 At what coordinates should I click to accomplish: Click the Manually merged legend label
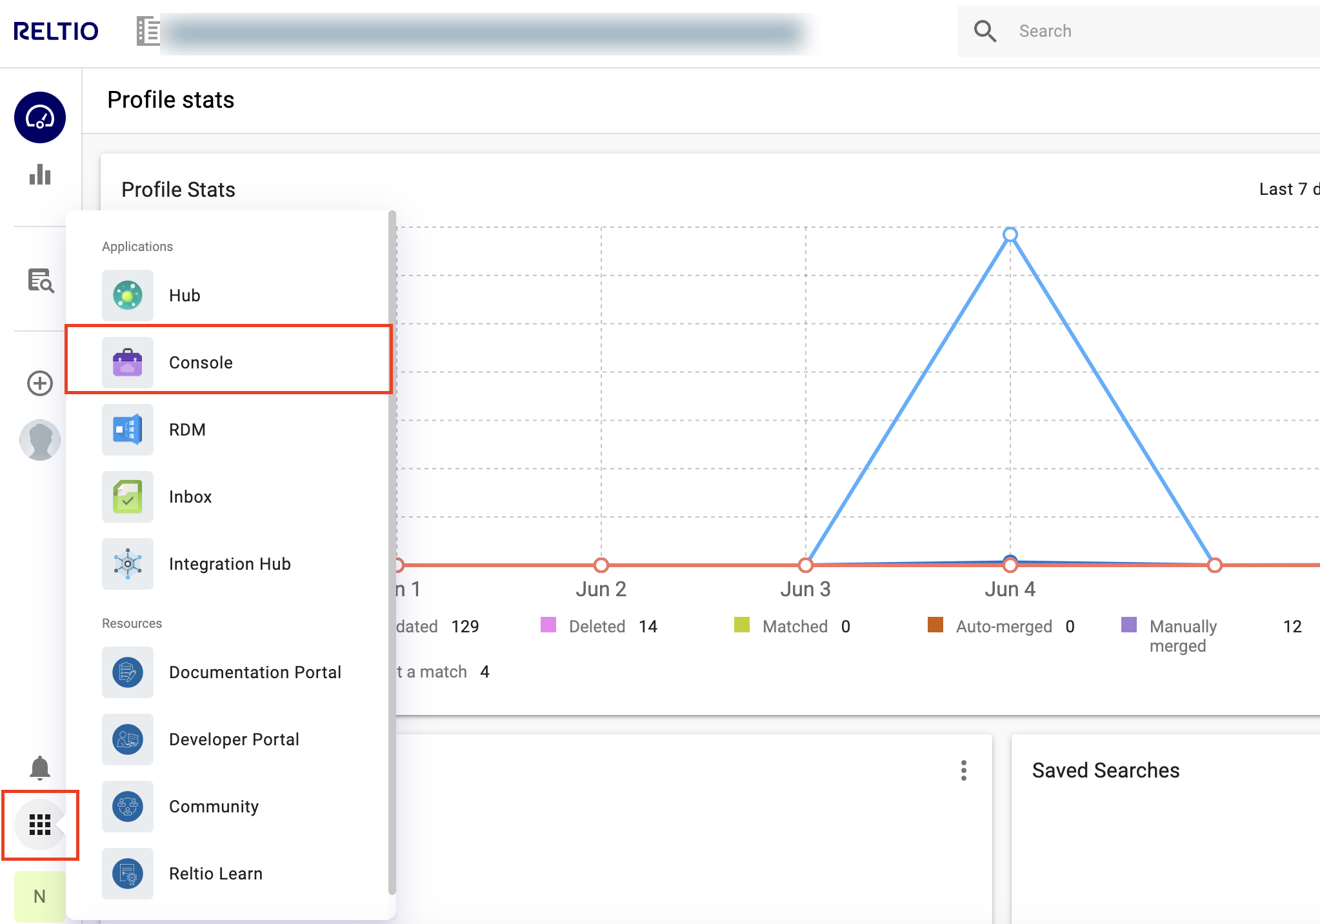click(x=1183, y=636)
